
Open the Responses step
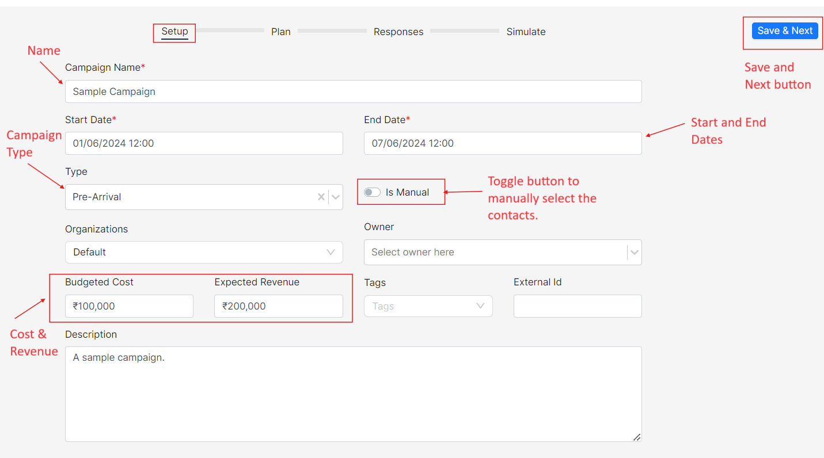click(398, 32)
